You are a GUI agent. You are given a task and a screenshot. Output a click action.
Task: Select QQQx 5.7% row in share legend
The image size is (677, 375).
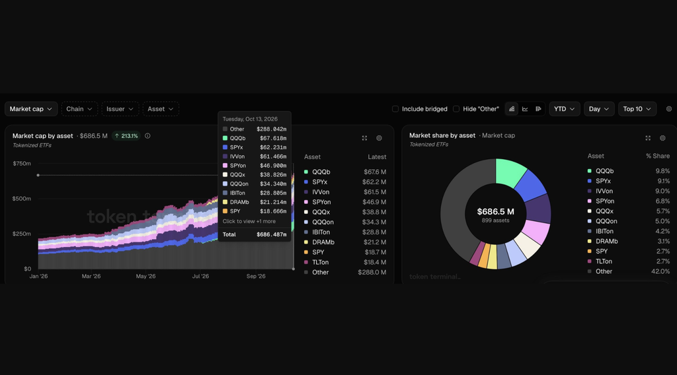pyautogui.click(x=629, y=211)
